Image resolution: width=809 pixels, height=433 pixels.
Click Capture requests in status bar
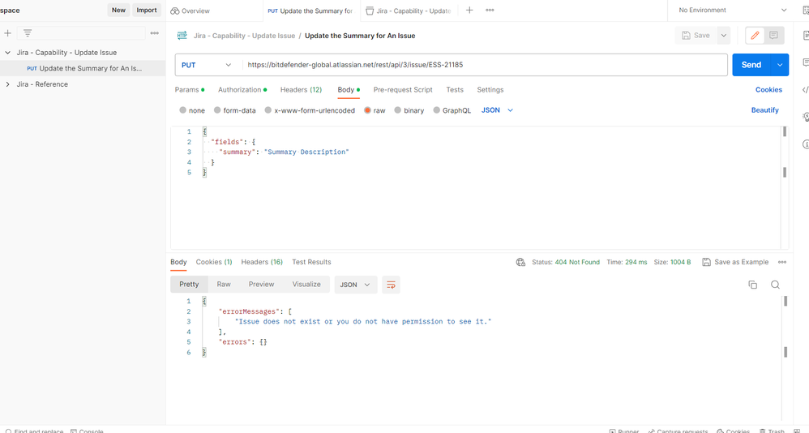coord(678,431)
